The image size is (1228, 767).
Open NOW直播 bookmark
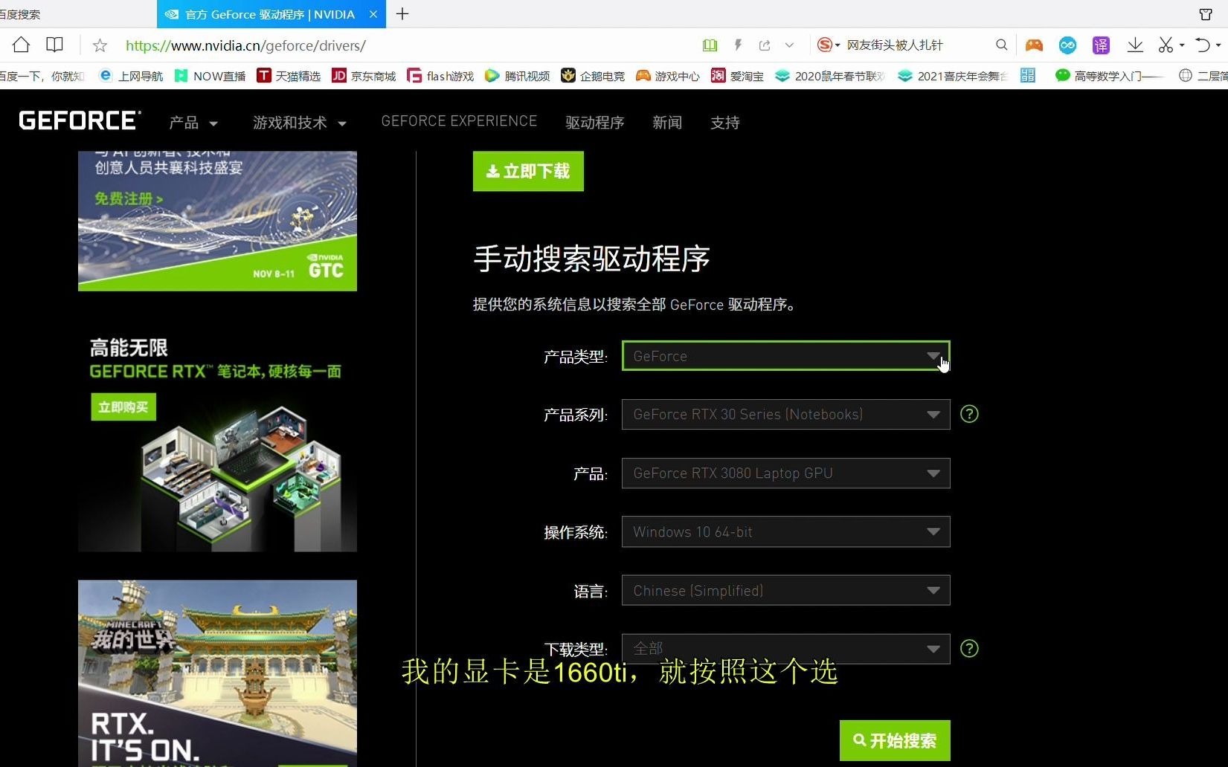pos(210,76)
